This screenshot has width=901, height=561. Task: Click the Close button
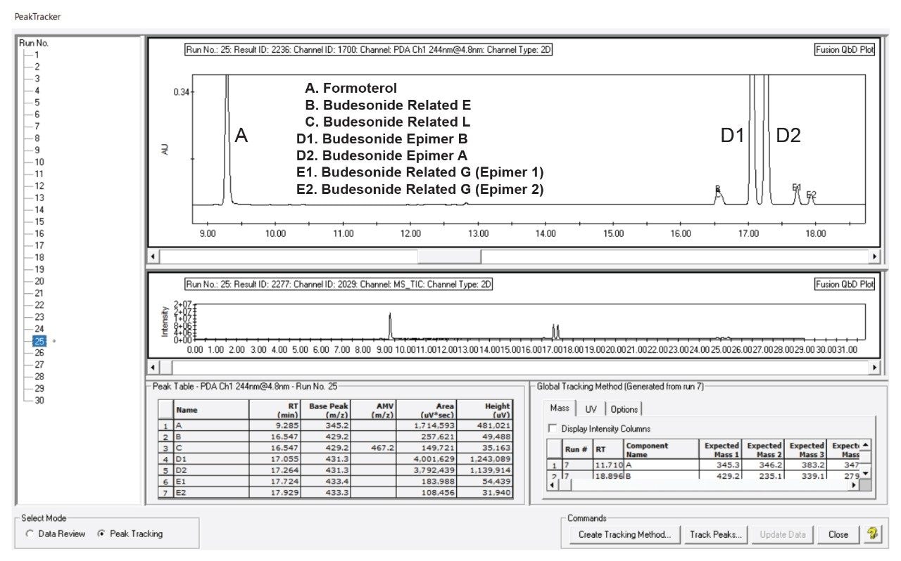point(838,534)
